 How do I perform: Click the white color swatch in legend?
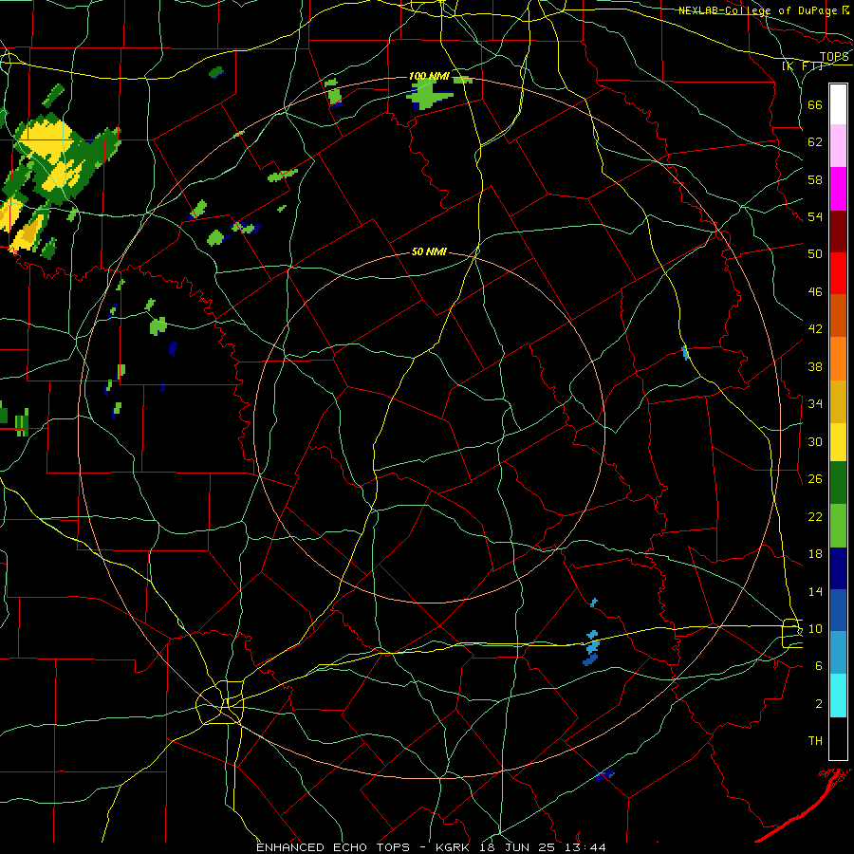(838, 104)
